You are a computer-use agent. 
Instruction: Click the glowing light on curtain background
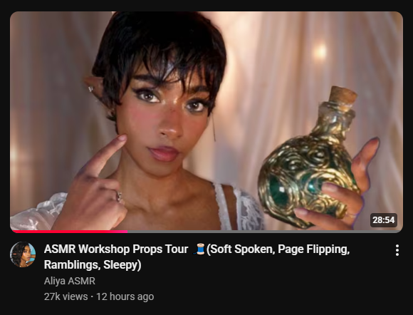pyautogui.click(x=320, y=52)
